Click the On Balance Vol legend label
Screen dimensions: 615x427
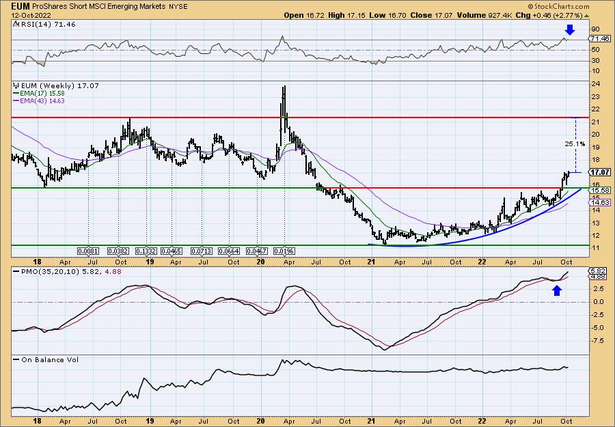(x=50, y=359)
